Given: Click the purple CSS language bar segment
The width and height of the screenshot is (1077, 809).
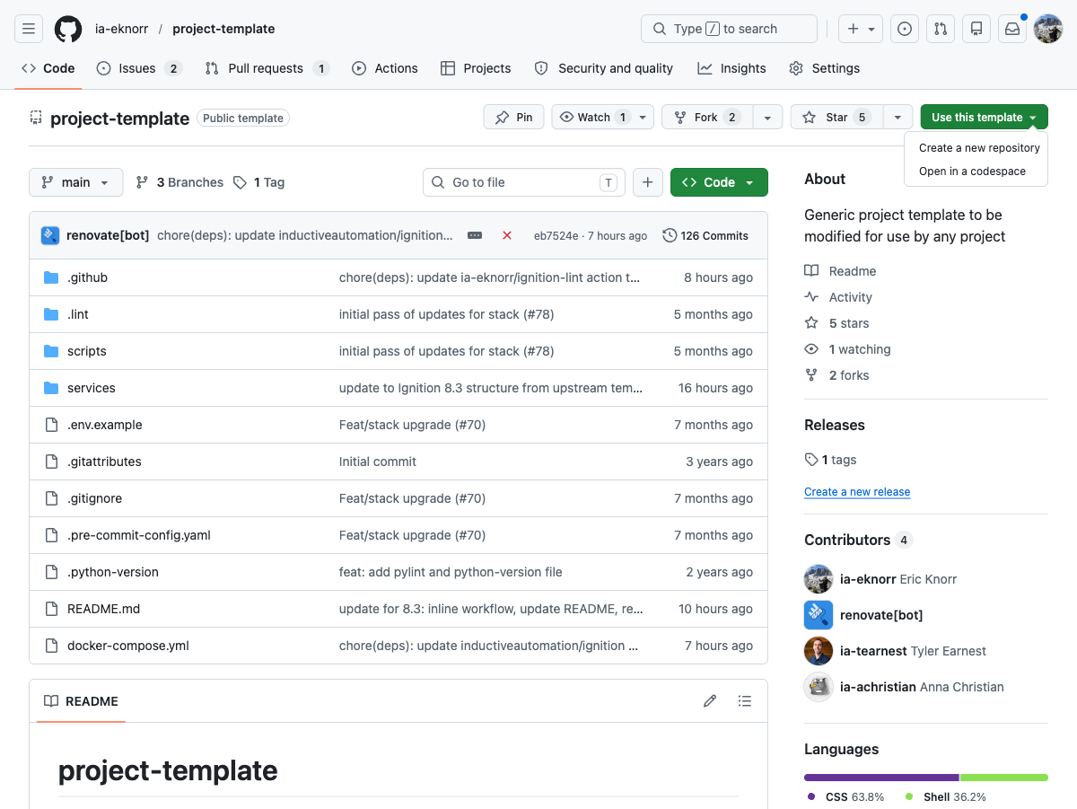Looking at the screenshot, I should pos(881,778).
